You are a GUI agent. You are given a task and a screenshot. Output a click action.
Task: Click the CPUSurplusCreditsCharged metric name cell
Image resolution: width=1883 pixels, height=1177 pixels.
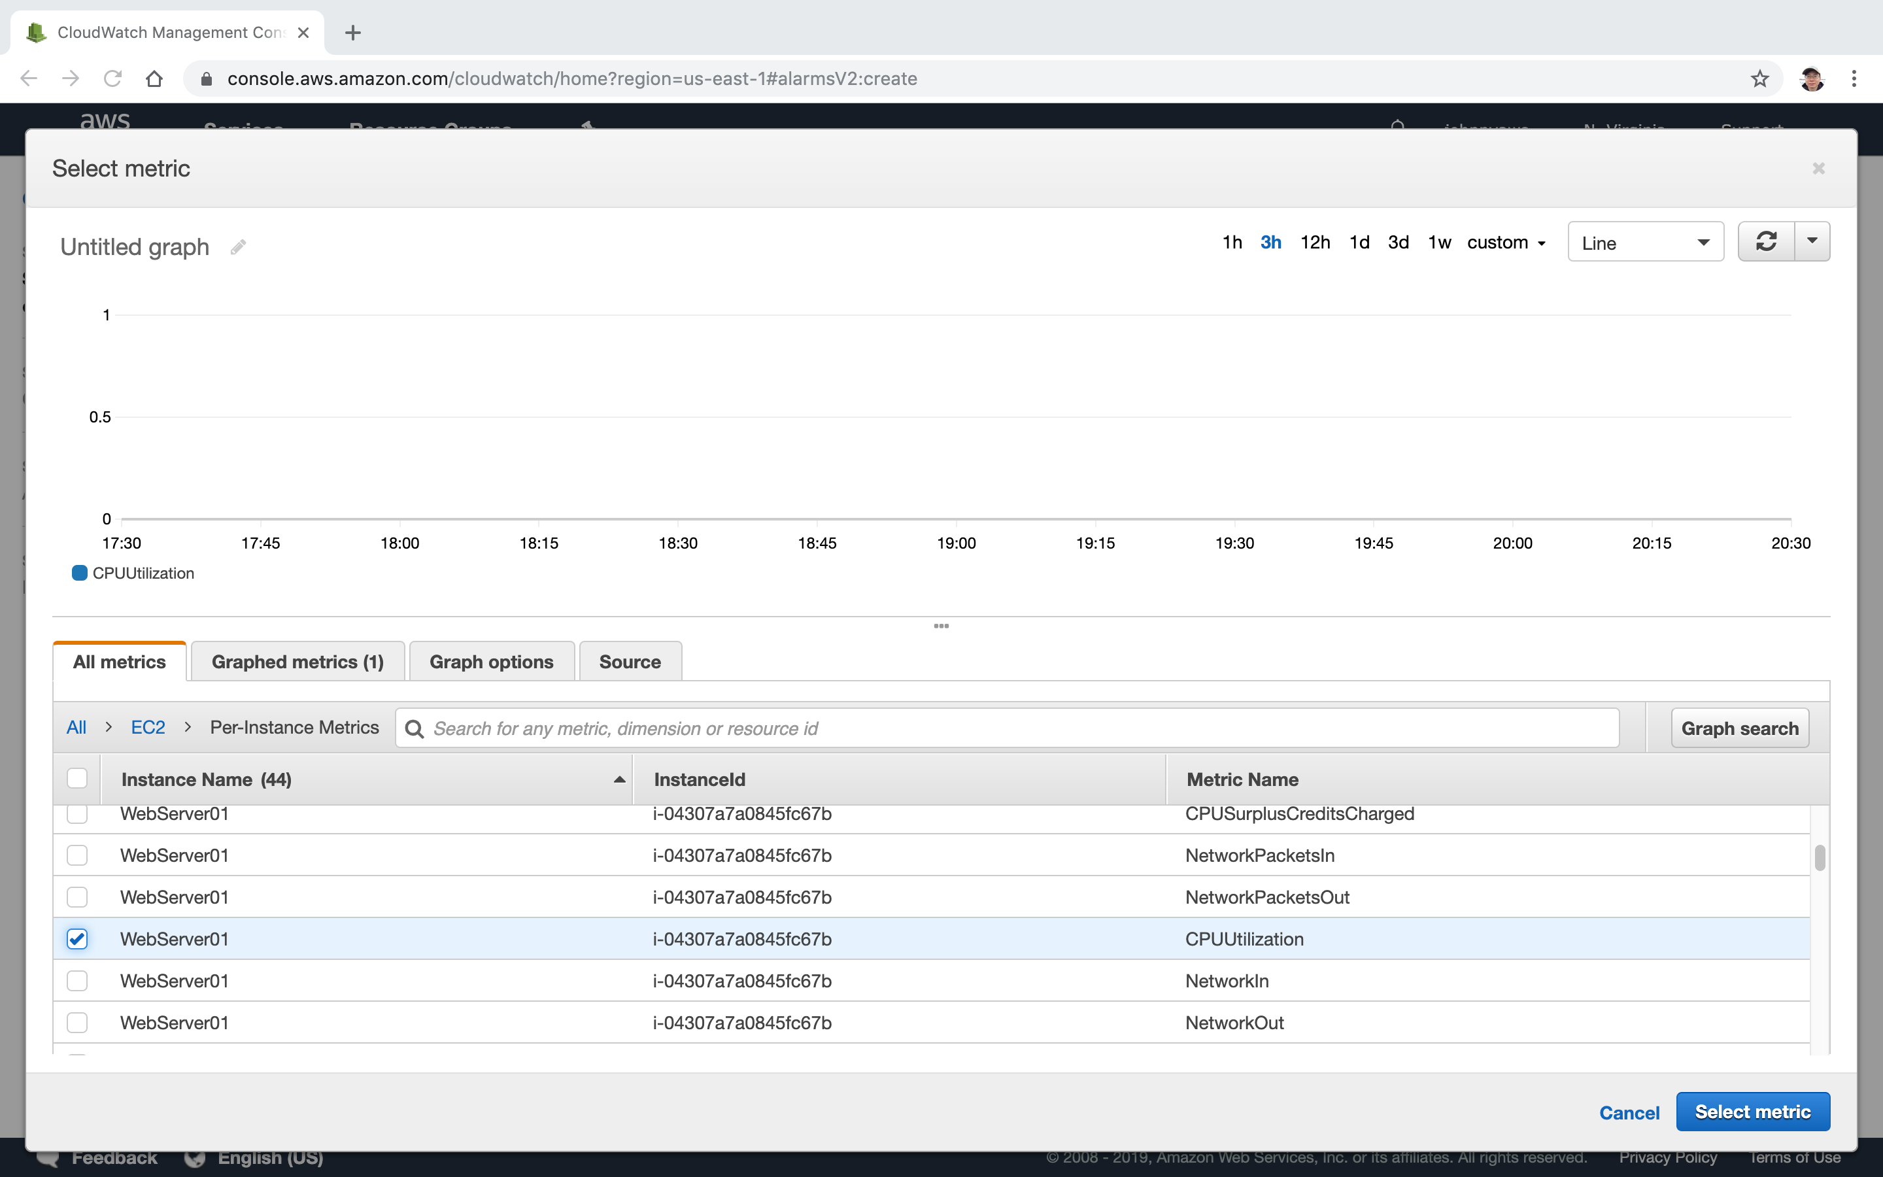[1299, 813]
